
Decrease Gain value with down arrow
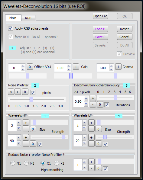69,69
